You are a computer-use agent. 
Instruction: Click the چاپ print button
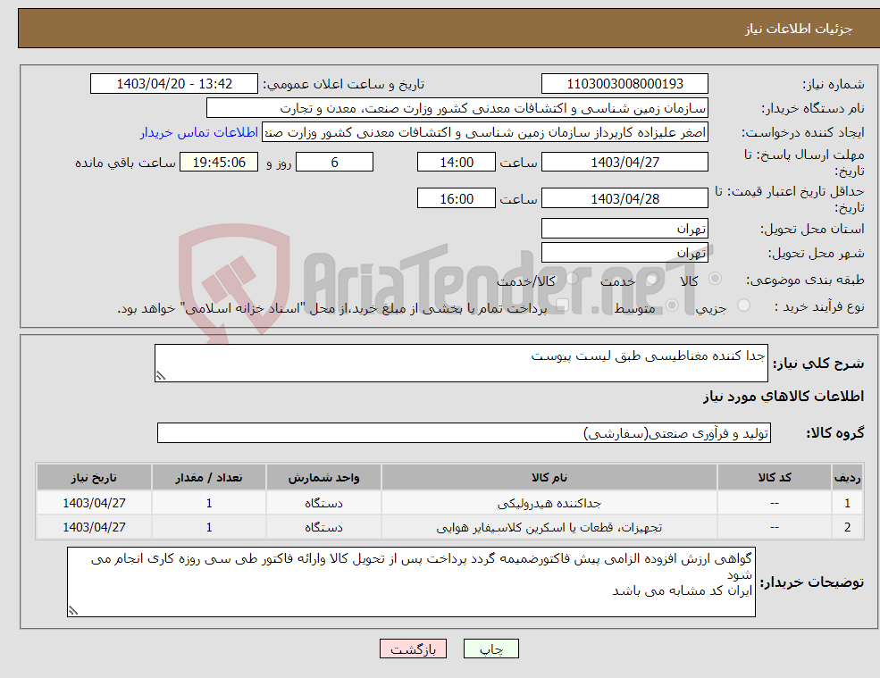[x=491, y=649]
